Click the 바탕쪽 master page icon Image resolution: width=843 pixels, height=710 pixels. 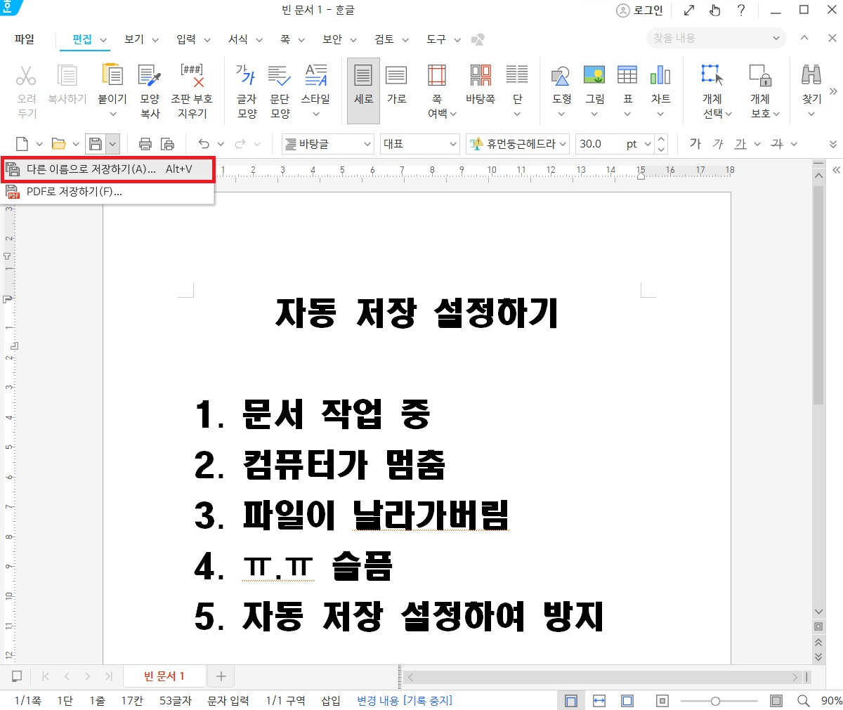pos(481,75)
